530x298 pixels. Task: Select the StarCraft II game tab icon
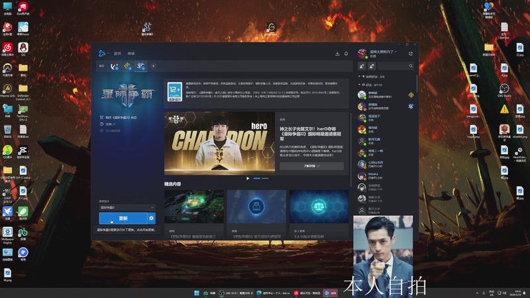pyautogui.click(x=140, y=66)
